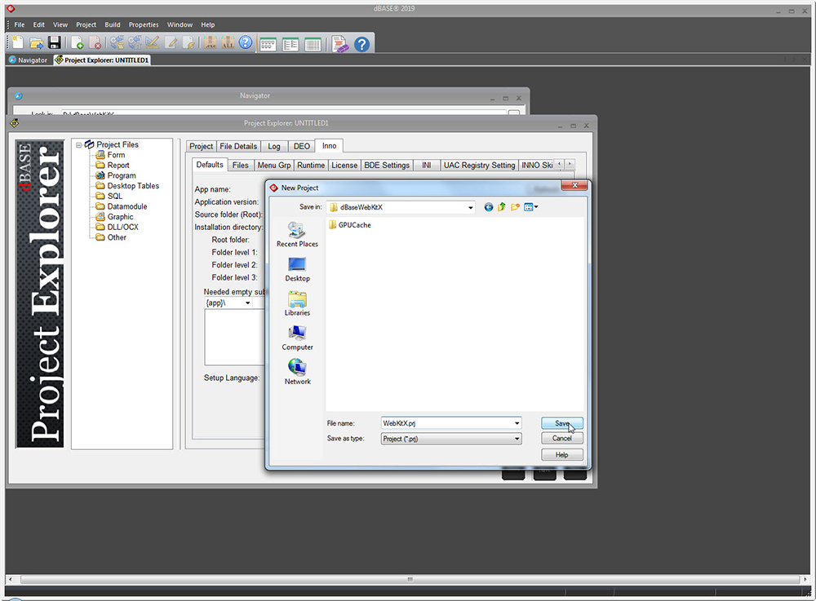Click the glossy round question mark icon beside the ALL box
Image resolution: width=816 pixels, height=601 pixels.
click(246, 42)
